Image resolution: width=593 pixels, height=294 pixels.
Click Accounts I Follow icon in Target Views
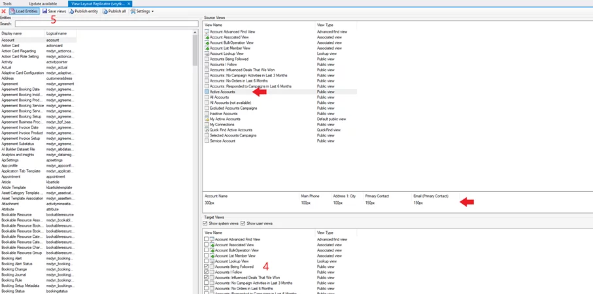tap(212, 272)
